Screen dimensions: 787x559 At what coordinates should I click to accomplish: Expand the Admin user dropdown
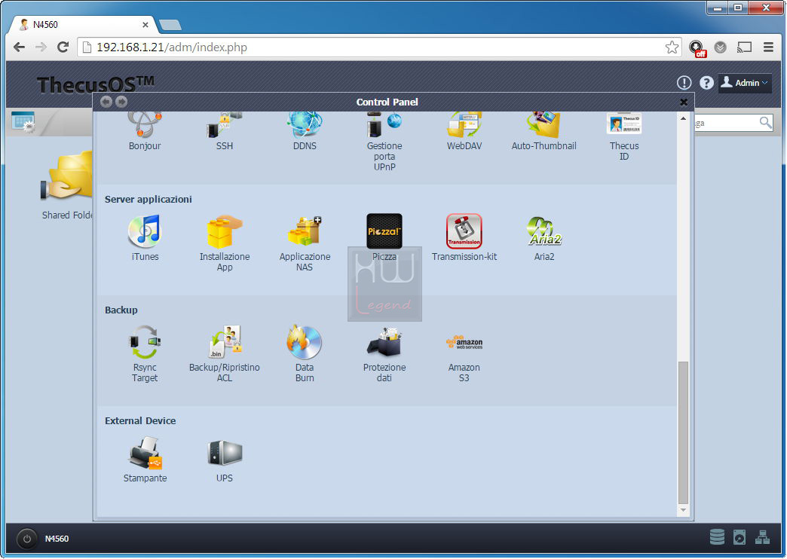744,83
